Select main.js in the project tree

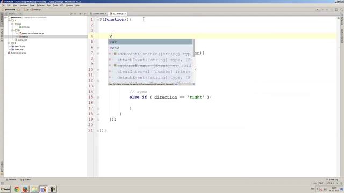pyautogui.click(x=23, y=37)
